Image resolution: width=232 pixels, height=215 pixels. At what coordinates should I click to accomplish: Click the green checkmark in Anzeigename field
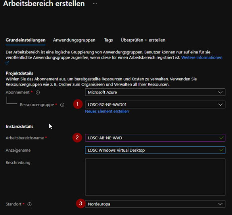(221, 150)
